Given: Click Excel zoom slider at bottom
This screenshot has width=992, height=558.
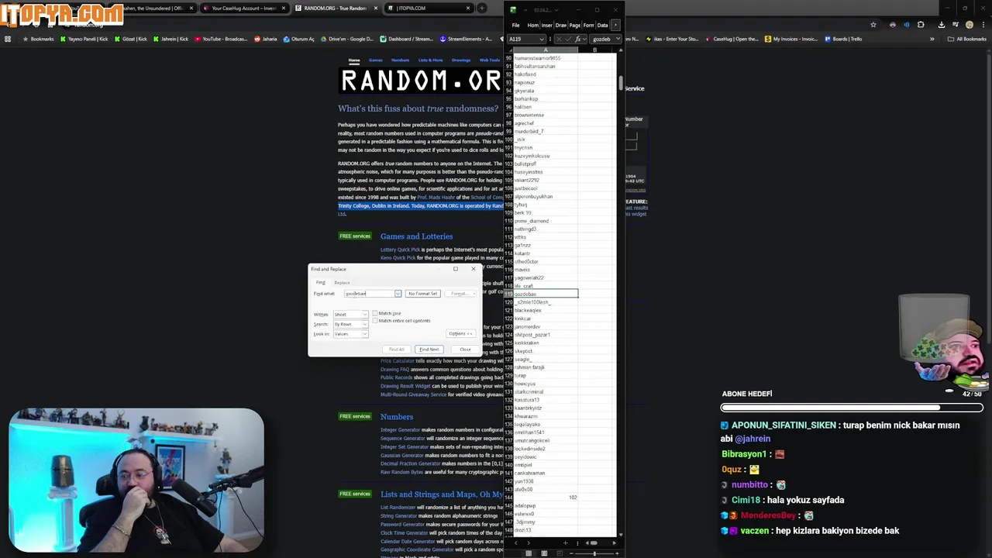Looking at the screenshot, I should click(x=593, y=553).
